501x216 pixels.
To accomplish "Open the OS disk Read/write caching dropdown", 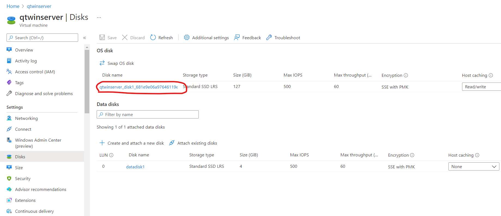I will (481, 87).
